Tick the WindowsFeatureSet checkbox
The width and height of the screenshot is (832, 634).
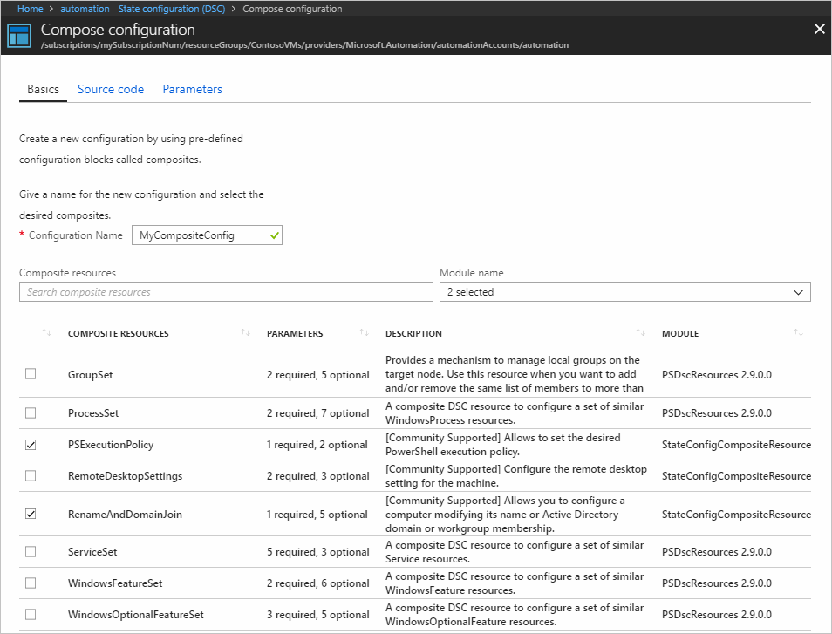(x=31, y=583)
